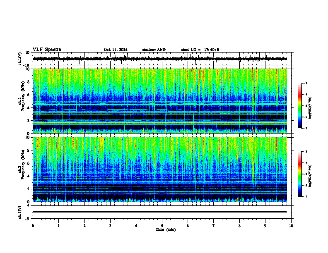
Task: Click the "-7" tick on lower colorbar
Action: click(x=306, y=196)
